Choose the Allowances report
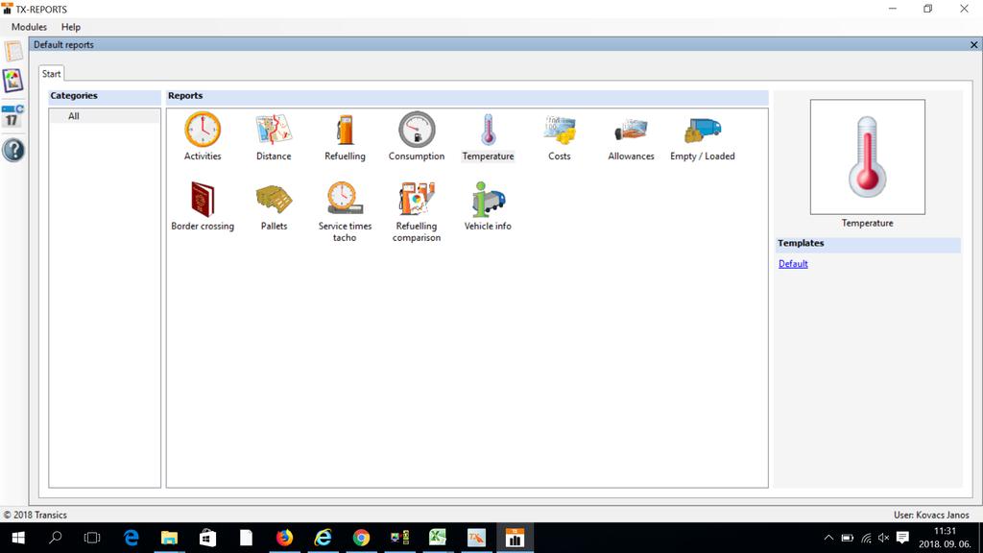This screenshot has width=983, height=553. 631,136
